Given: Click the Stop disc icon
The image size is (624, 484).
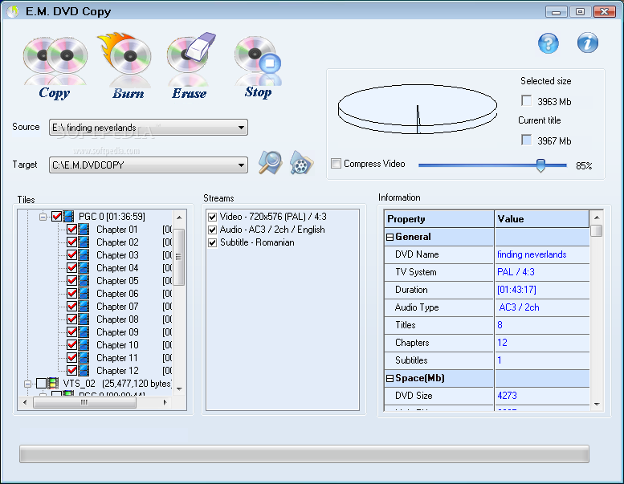Looking at the screenshot, I should click(x=258, y=59).
